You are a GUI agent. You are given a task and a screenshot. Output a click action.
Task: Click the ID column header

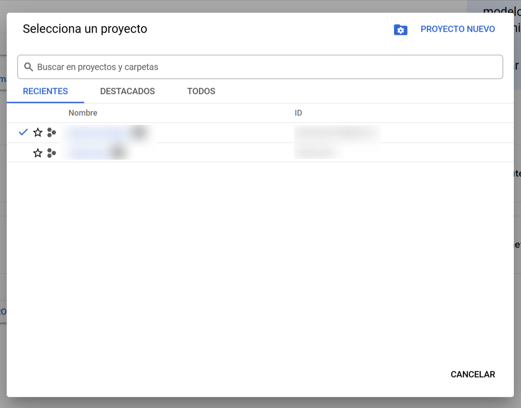pyautogui.click(x=298, y=113)
